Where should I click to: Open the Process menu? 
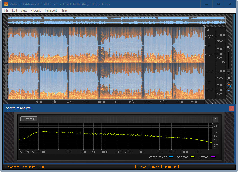36,10
